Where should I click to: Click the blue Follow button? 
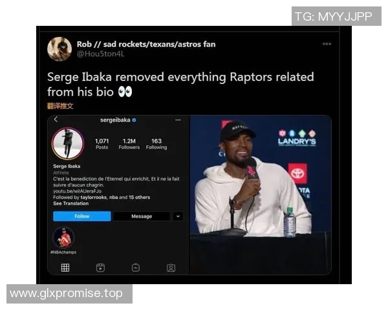(x=82, y=216)
